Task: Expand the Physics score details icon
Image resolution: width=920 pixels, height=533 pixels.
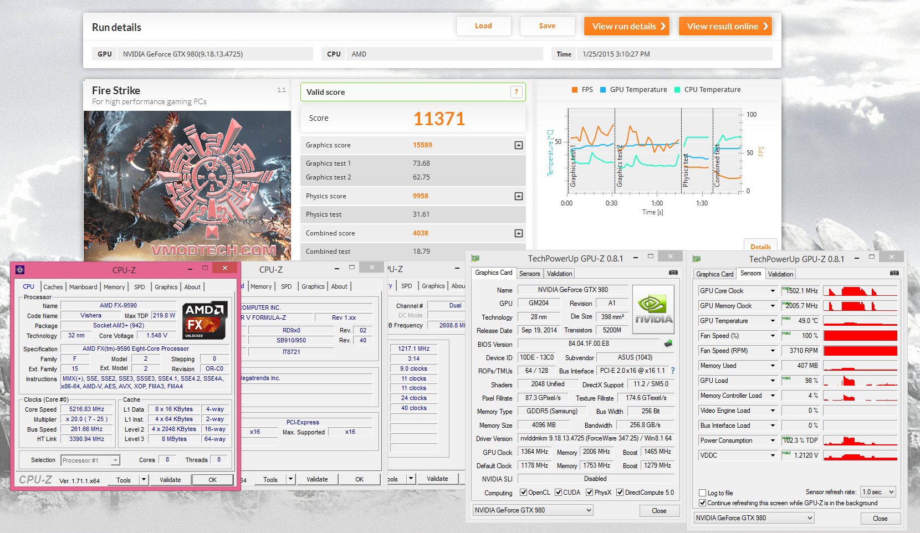Action: [518, 196]
